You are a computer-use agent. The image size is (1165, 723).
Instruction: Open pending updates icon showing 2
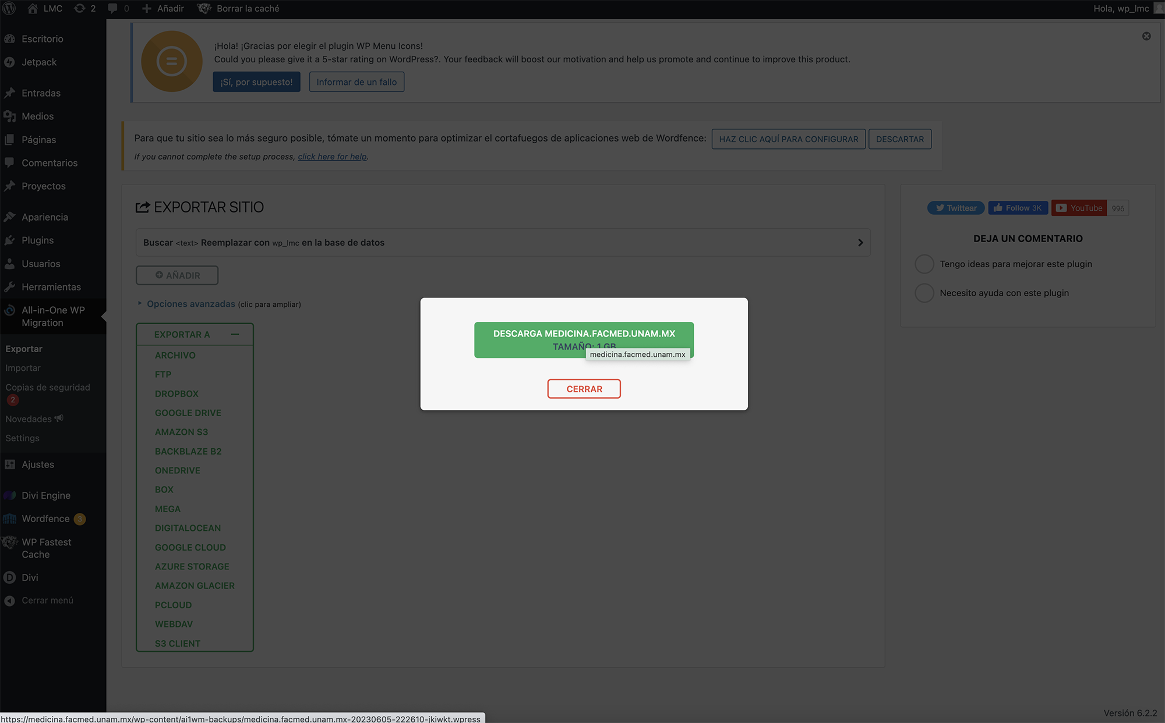80,8
